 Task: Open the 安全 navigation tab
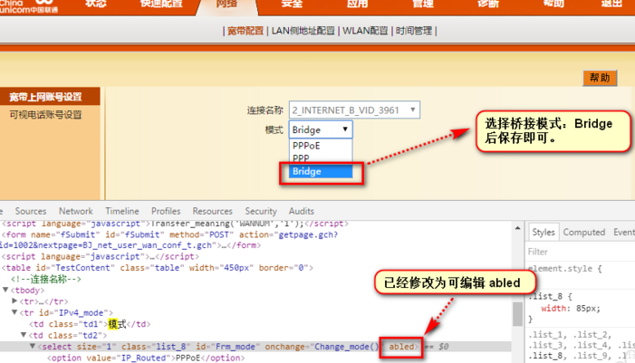pos(292,4)
